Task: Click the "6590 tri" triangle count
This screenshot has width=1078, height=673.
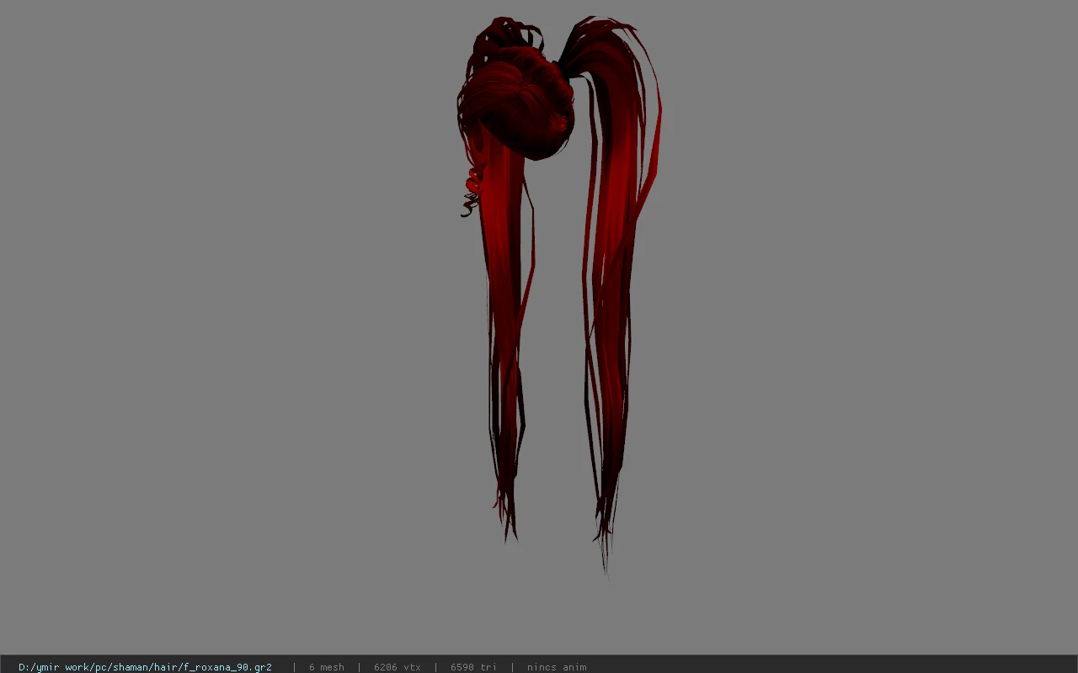Action: (473, 667)
